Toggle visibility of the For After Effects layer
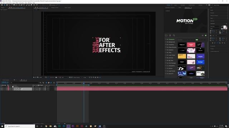The image size is (229, 128). tap(1, 88)
